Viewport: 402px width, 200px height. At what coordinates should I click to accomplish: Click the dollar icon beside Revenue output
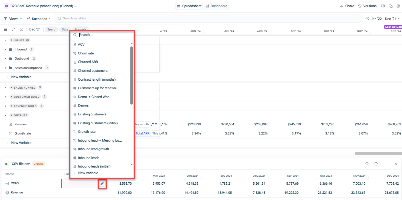[11, 124]
